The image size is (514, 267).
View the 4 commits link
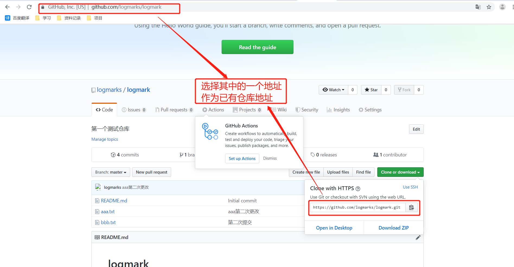(x=125, y=155)
